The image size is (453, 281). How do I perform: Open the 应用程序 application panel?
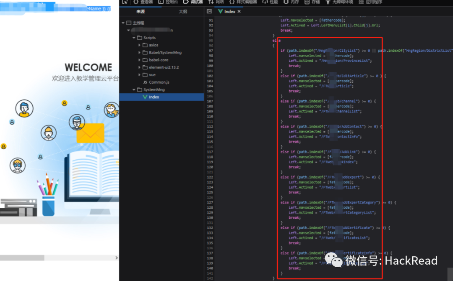pos(370,2)
